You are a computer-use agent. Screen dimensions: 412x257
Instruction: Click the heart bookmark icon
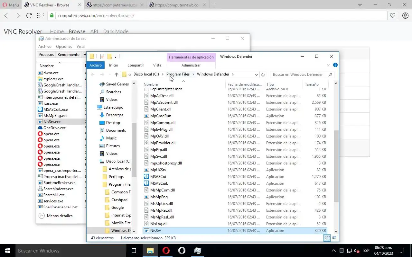(392, 15)
